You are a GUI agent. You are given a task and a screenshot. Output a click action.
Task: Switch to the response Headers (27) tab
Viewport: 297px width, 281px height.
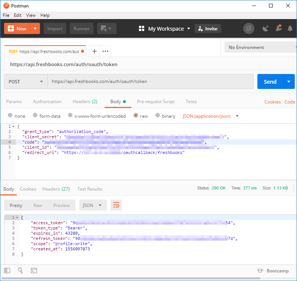click(x=56, y=189)
